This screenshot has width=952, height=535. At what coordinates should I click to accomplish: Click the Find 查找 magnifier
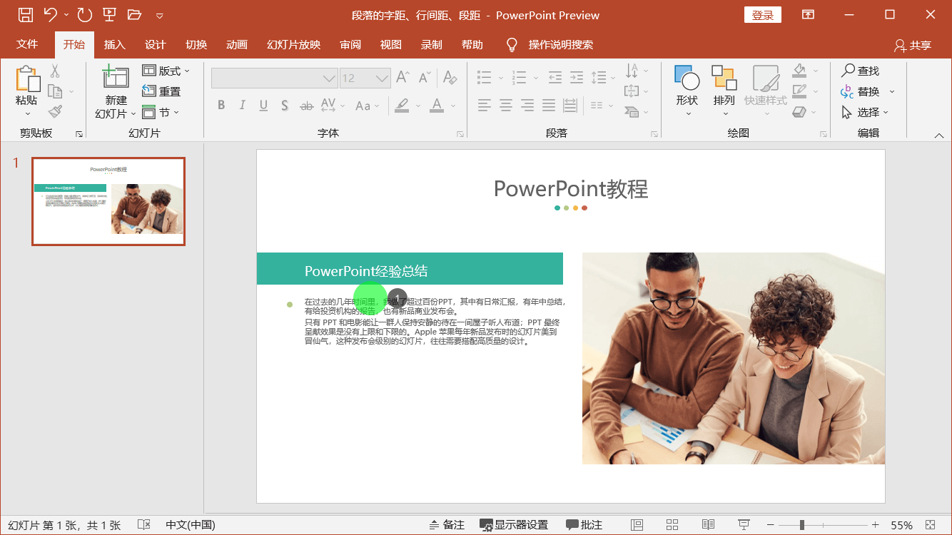860,71
